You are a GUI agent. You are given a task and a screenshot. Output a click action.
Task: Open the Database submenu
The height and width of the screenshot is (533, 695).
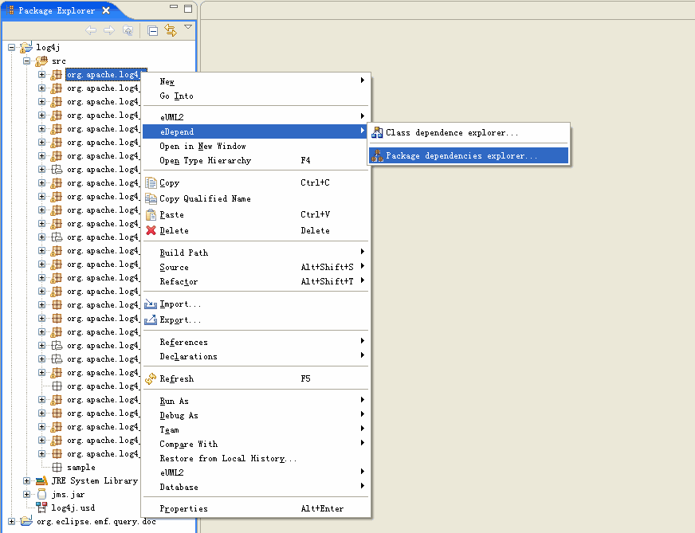(x=255, y=487)
